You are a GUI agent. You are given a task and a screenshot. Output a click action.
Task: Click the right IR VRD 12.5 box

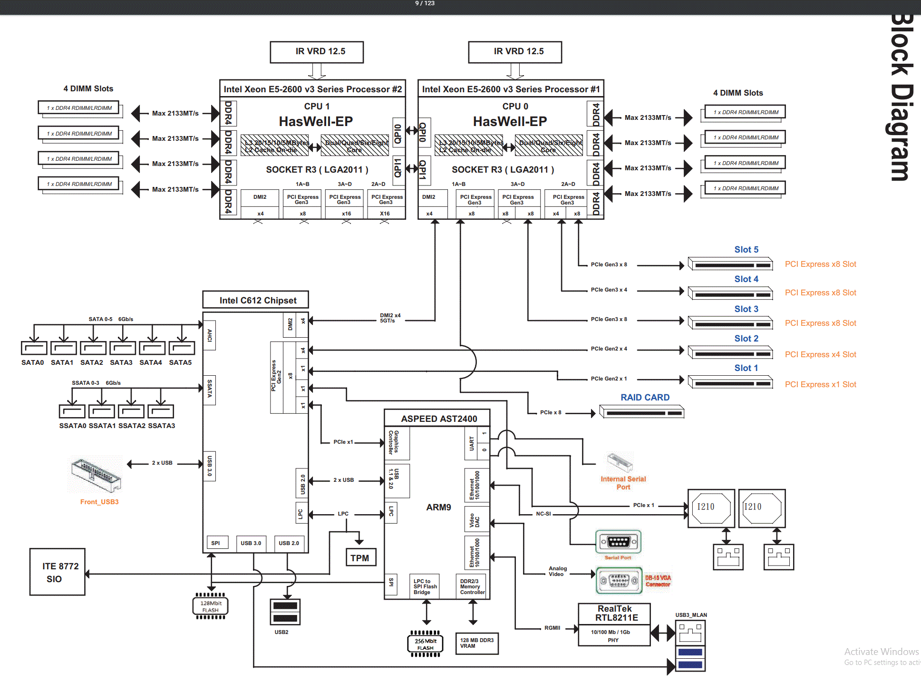click(x=515, y=52)
